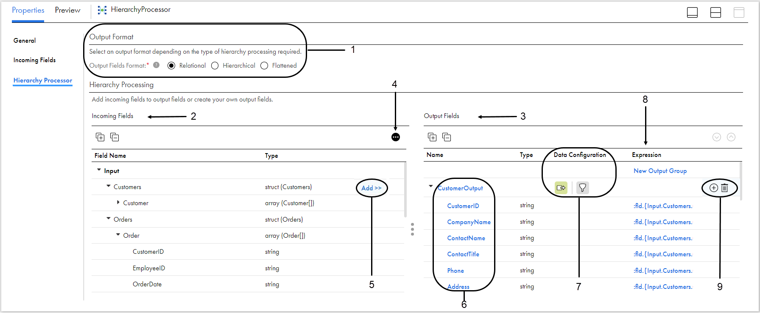Open the CustomerOutput group name
The width and height of the screenshot is (760, 313).
[460, 188]
